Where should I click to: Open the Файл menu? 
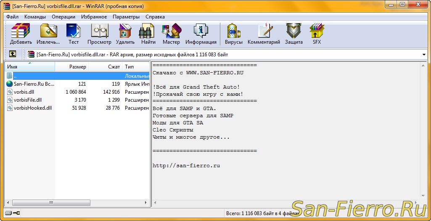click(x=12, y=17)
